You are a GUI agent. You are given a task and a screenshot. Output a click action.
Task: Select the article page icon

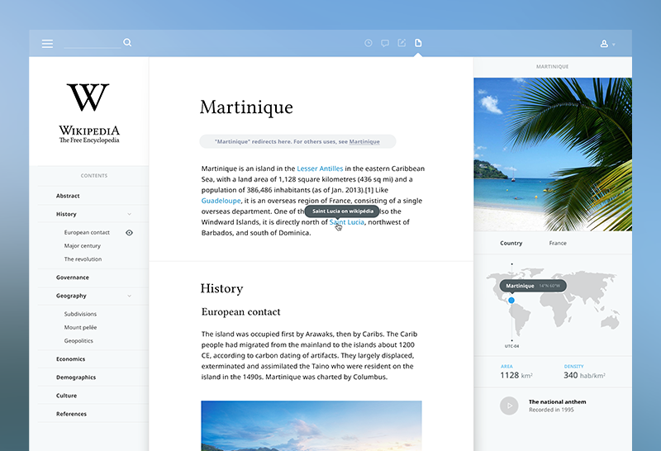point(418,43)
